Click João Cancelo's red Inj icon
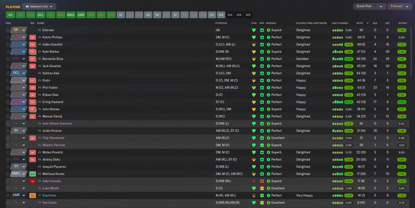The width and height of the screenshot is (415, 208). coord(32,181)
